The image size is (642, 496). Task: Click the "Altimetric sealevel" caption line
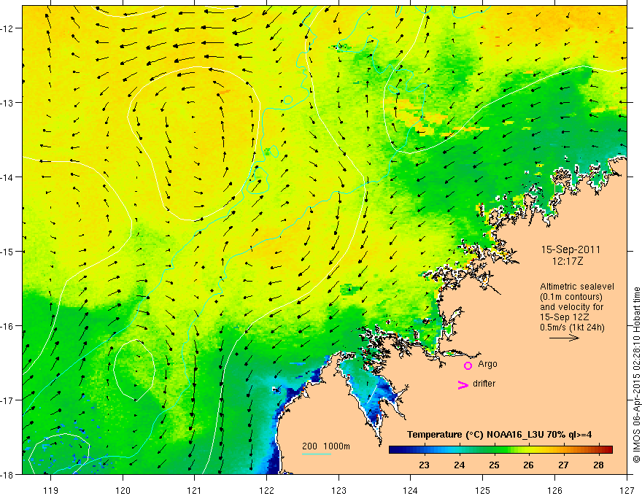577,287
